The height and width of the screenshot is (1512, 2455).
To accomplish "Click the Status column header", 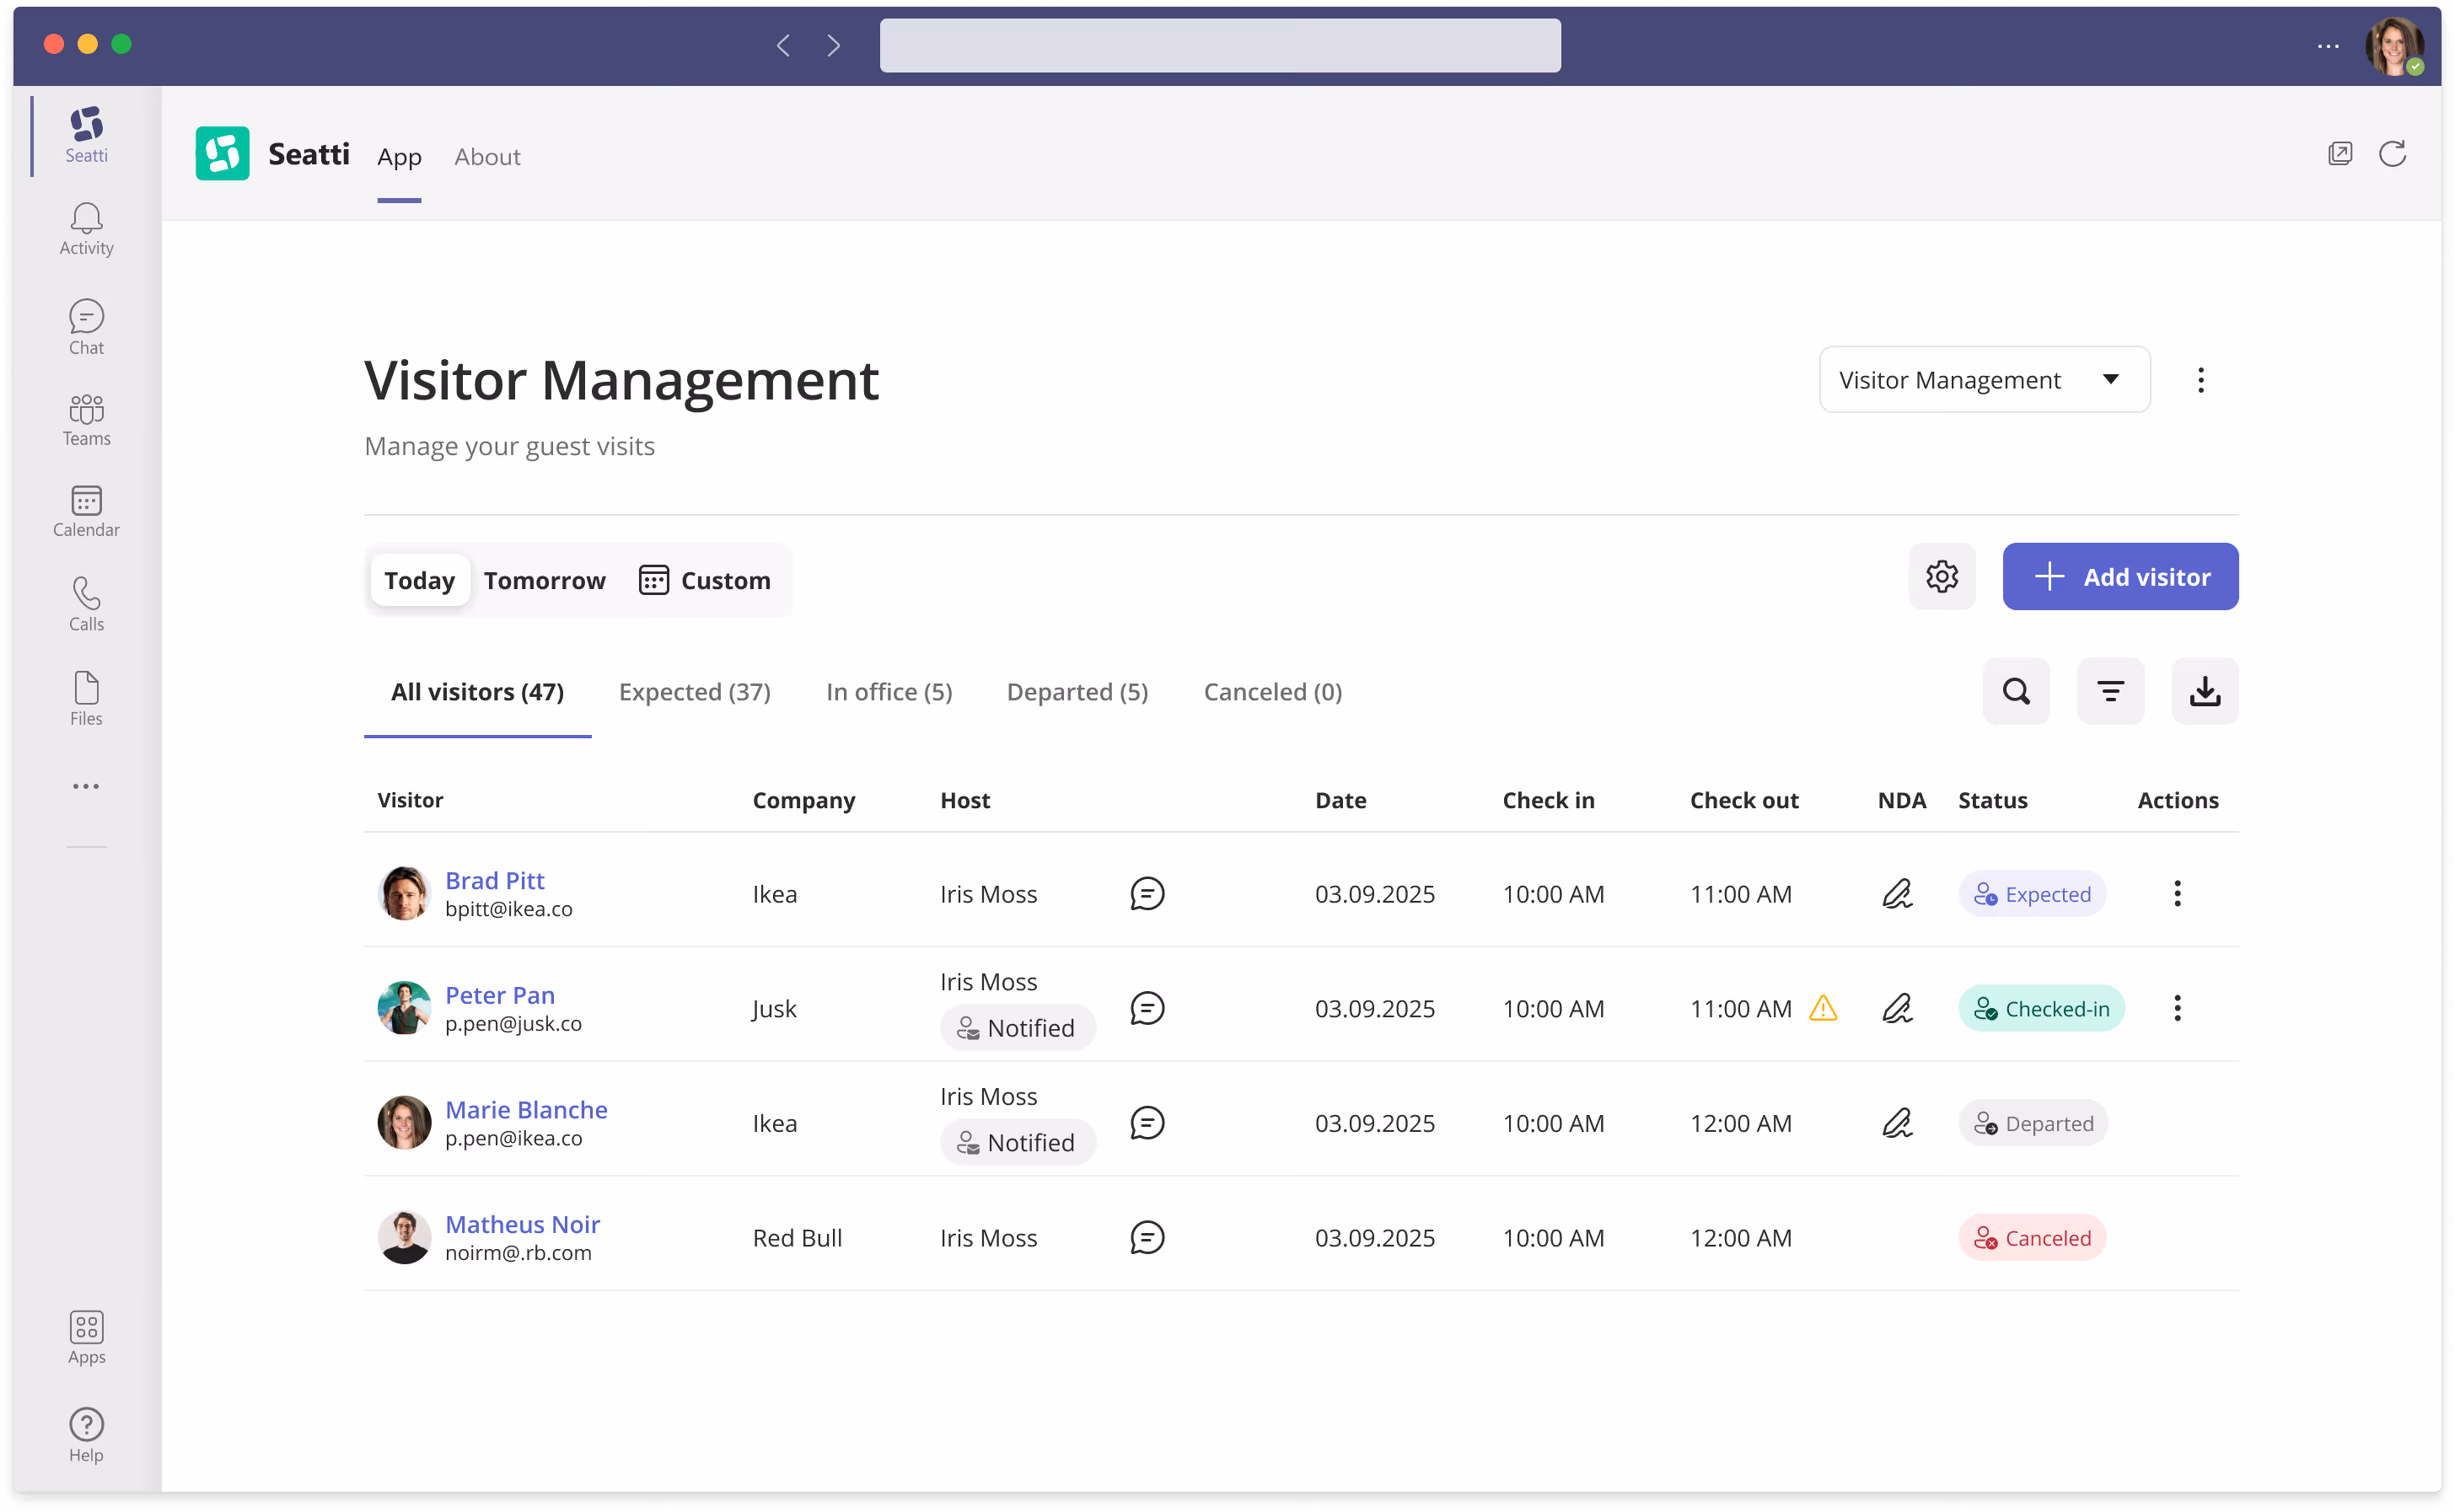I will click(x=1992, y=800).
